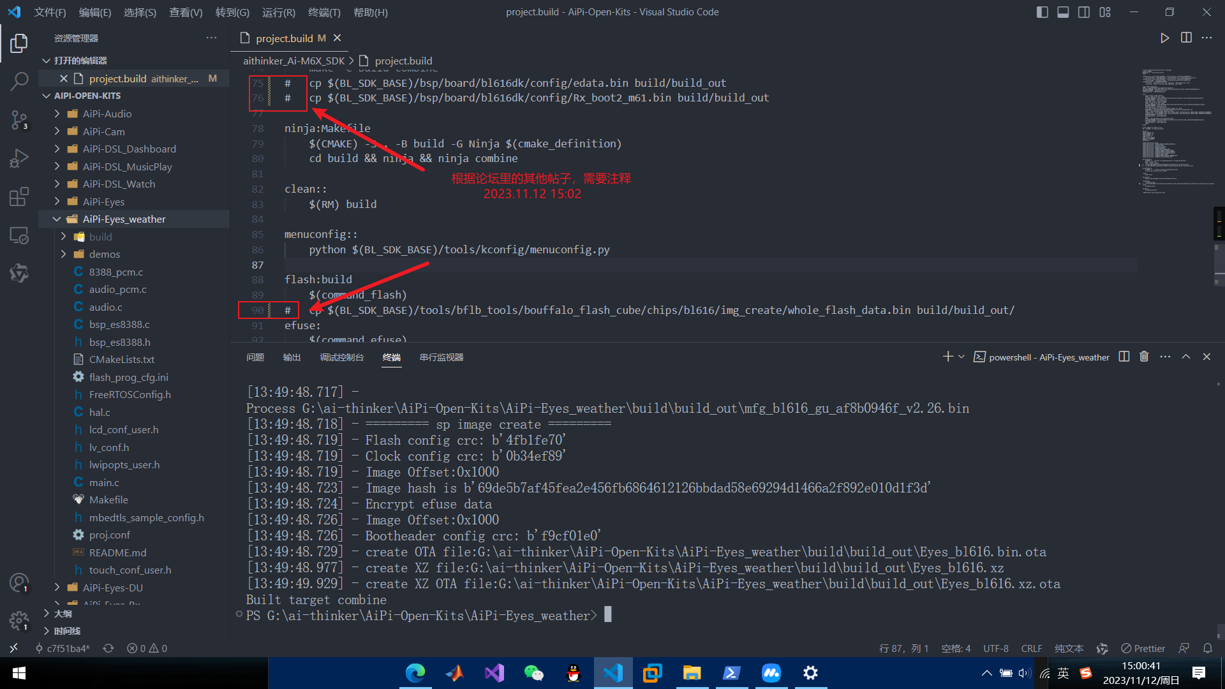Open Windows Start menu
1225x689 pixels.
click(x=19, y=673)
